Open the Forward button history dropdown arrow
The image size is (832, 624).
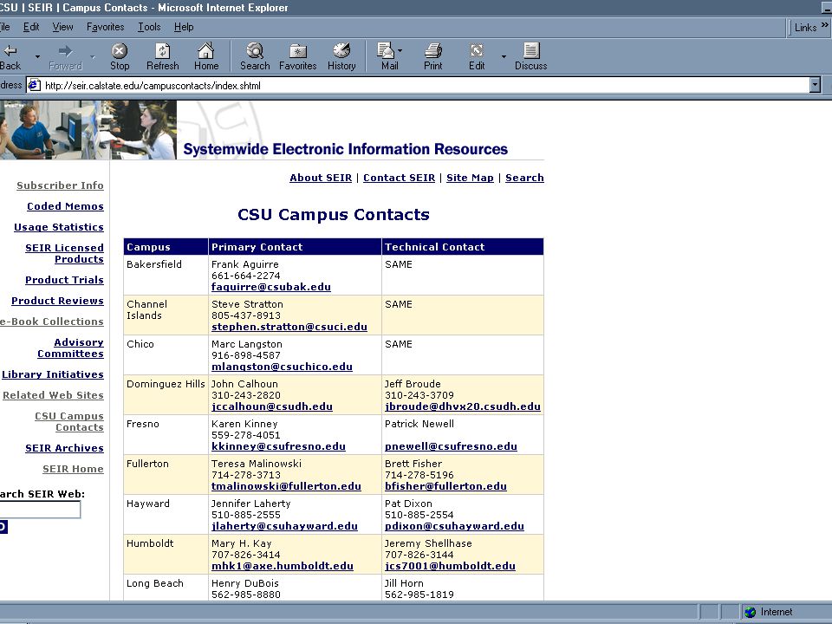(x=93, y=56)
